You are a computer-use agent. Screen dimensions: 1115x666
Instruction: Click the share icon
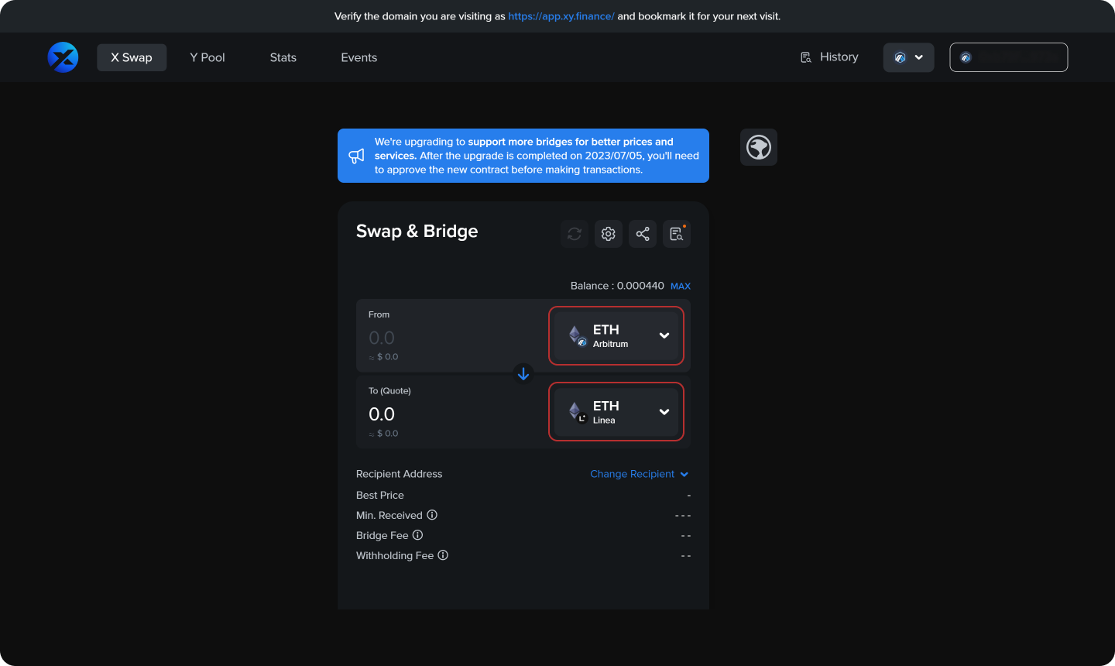[643, 234]
